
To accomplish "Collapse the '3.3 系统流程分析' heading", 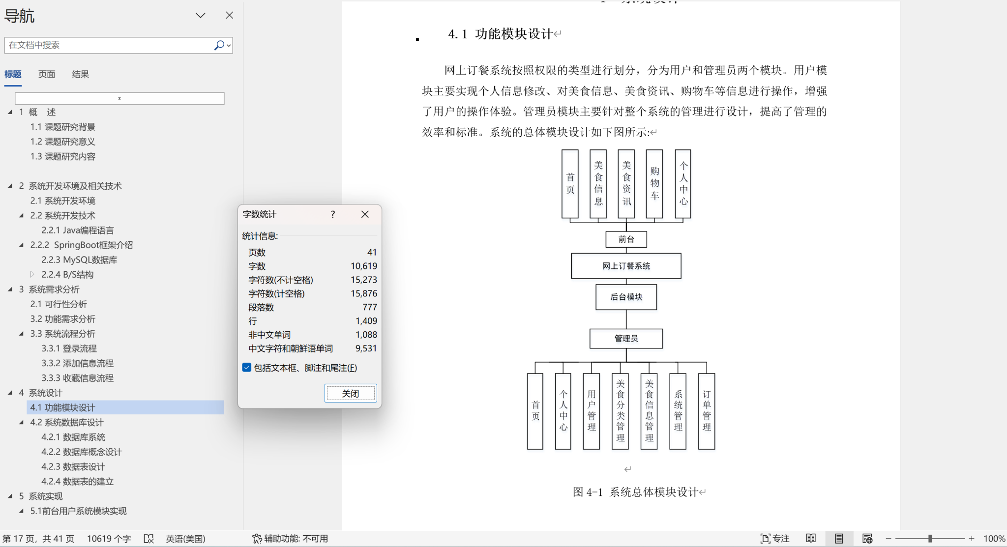I will click(21, 334).
